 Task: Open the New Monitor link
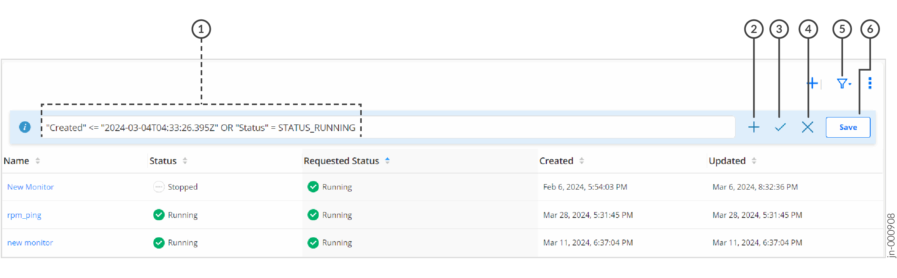tap(30, 186)
